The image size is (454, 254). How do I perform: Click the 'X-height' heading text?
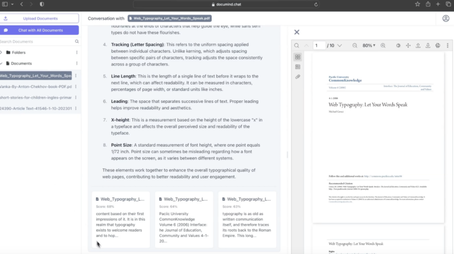(120, 120)
